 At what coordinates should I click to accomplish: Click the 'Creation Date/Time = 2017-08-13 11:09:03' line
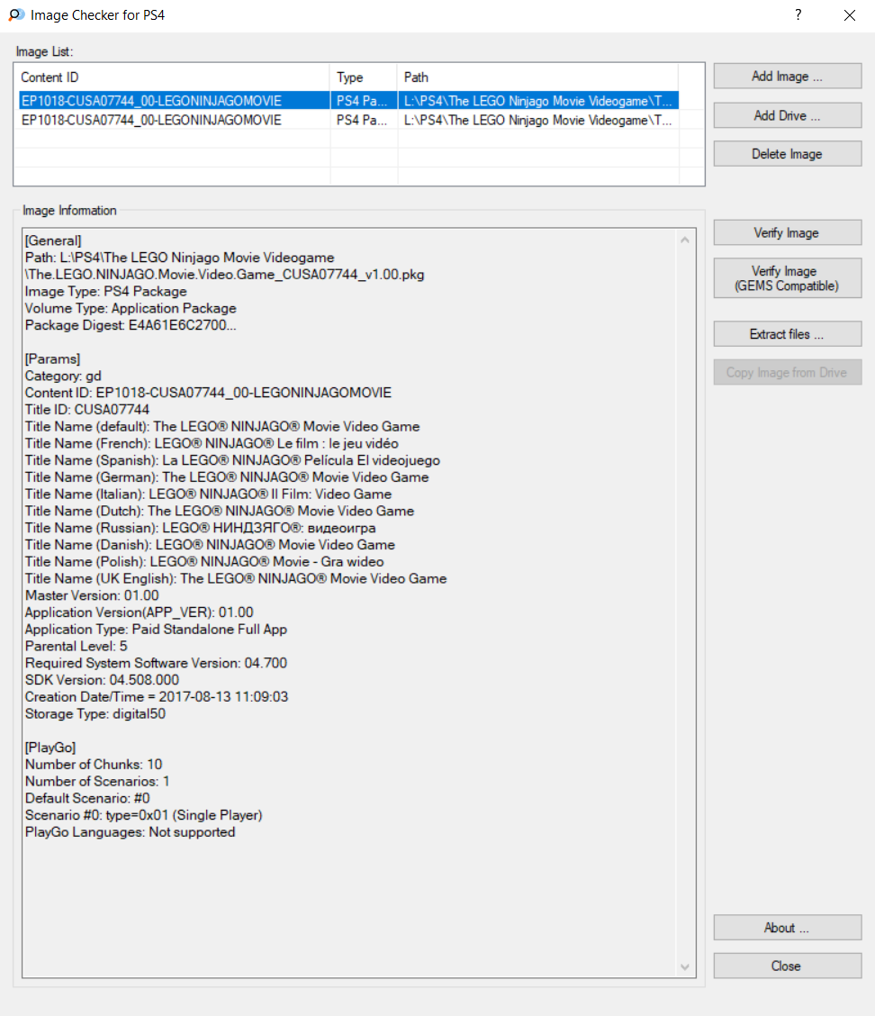point(157,695)
